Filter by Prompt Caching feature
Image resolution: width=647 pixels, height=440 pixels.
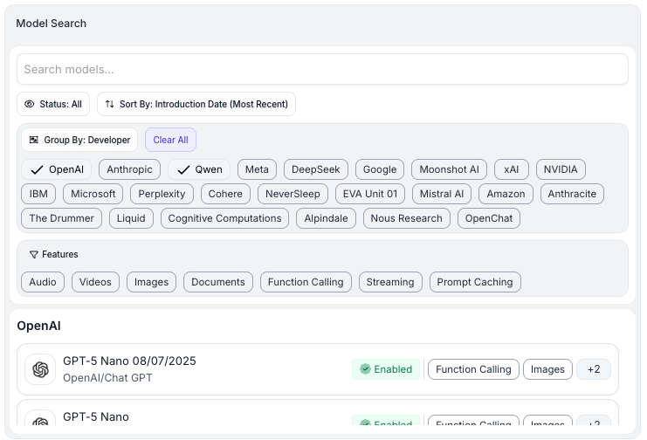tap(475, 282)
